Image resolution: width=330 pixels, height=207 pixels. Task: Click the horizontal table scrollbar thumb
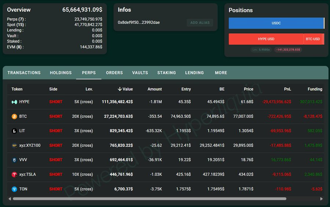point(149,199)
